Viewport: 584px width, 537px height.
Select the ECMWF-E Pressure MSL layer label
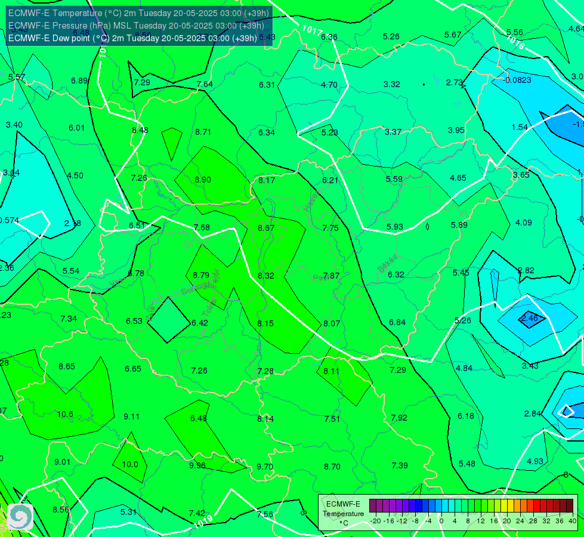pyautogui.click(x=137, y=26)
